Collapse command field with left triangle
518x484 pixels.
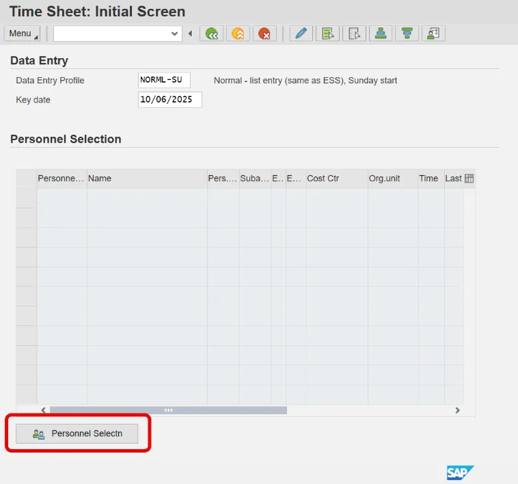[190, 33]
